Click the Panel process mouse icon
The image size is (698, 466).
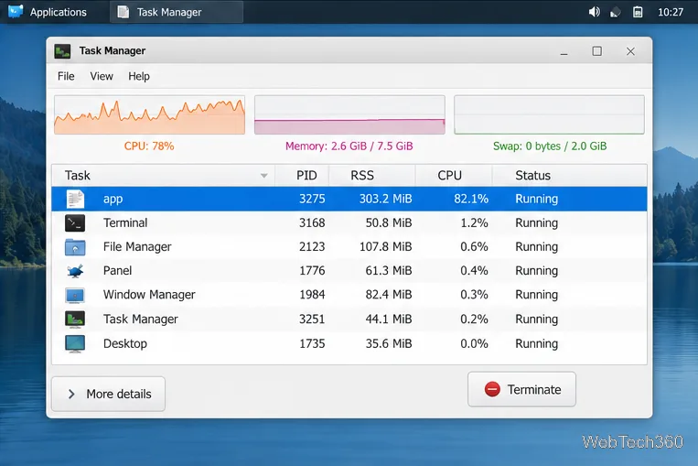[x=75, y=270]
